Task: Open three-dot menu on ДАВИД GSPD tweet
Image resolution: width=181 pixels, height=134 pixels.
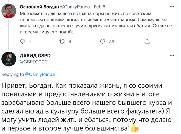Action: 172,56
